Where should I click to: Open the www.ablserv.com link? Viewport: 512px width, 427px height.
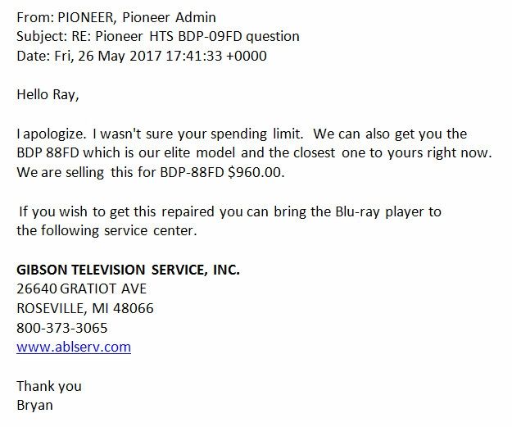tap(74, 347)
